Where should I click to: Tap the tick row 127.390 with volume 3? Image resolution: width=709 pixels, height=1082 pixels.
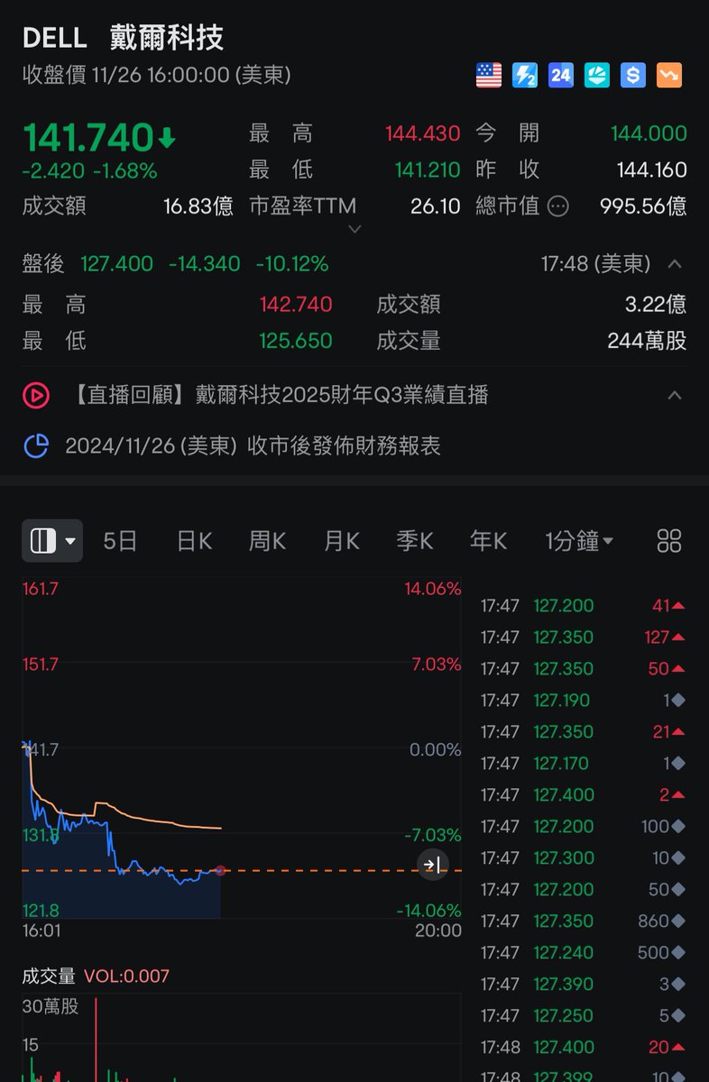tap(583, 984)
